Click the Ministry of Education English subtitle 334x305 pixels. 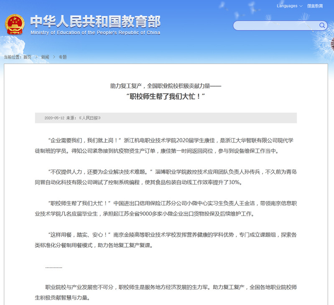[95, 33]
